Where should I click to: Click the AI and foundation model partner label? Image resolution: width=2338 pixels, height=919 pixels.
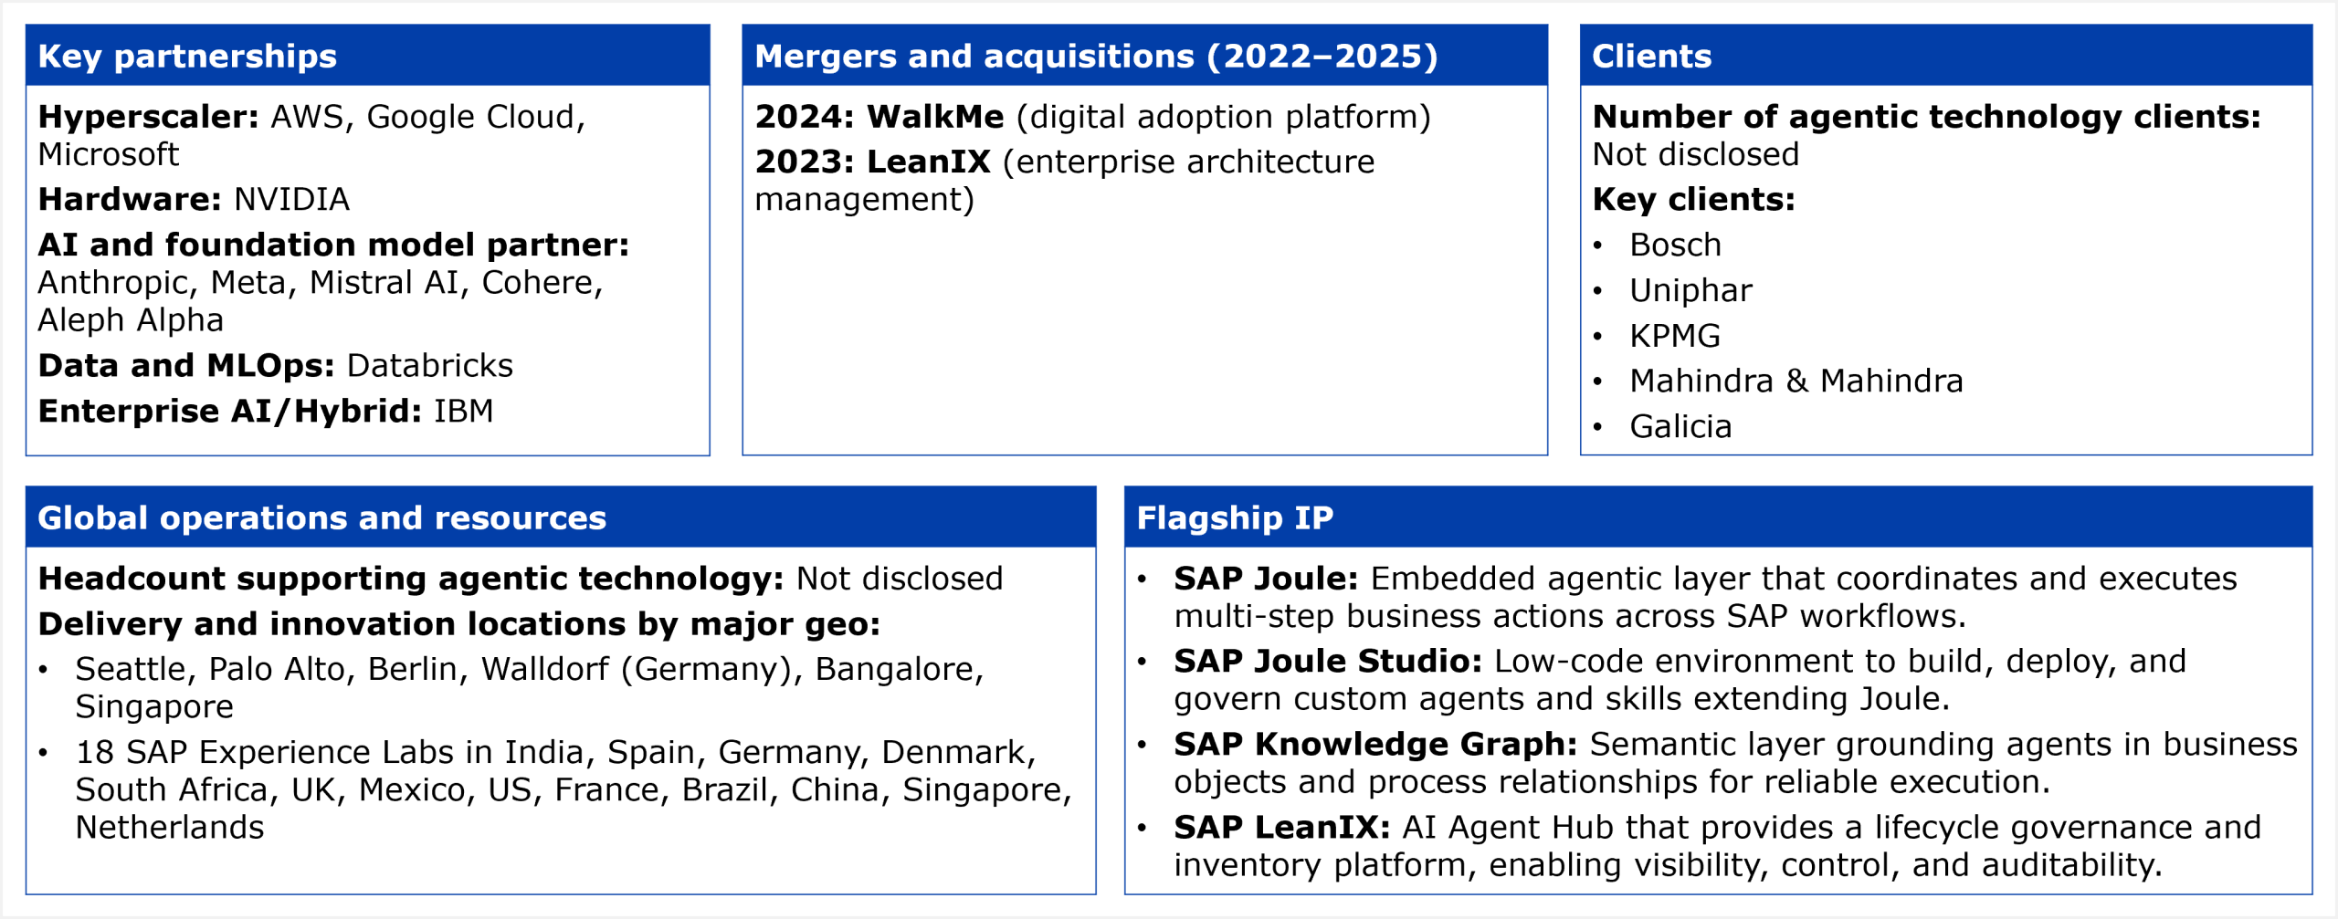333,245
